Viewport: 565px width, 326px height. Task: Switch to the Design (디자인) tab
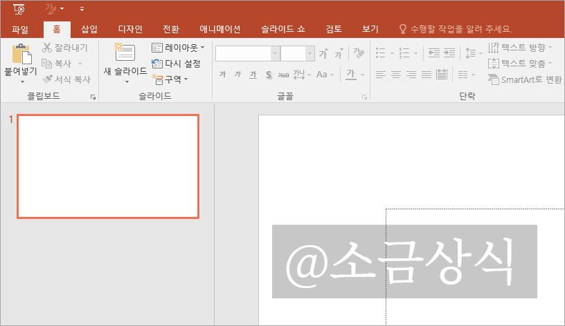point(130,30)
